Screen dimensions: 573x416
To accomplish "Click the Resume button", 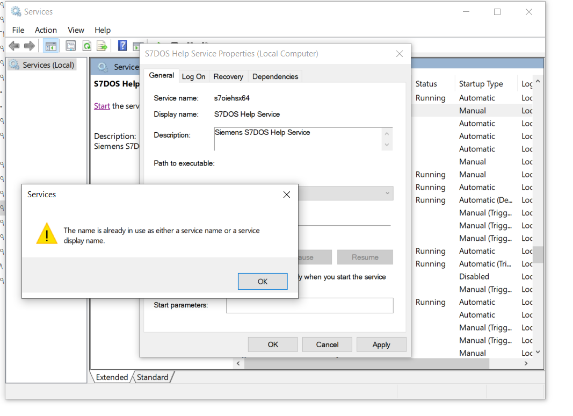I will click(x=365, y=257).
